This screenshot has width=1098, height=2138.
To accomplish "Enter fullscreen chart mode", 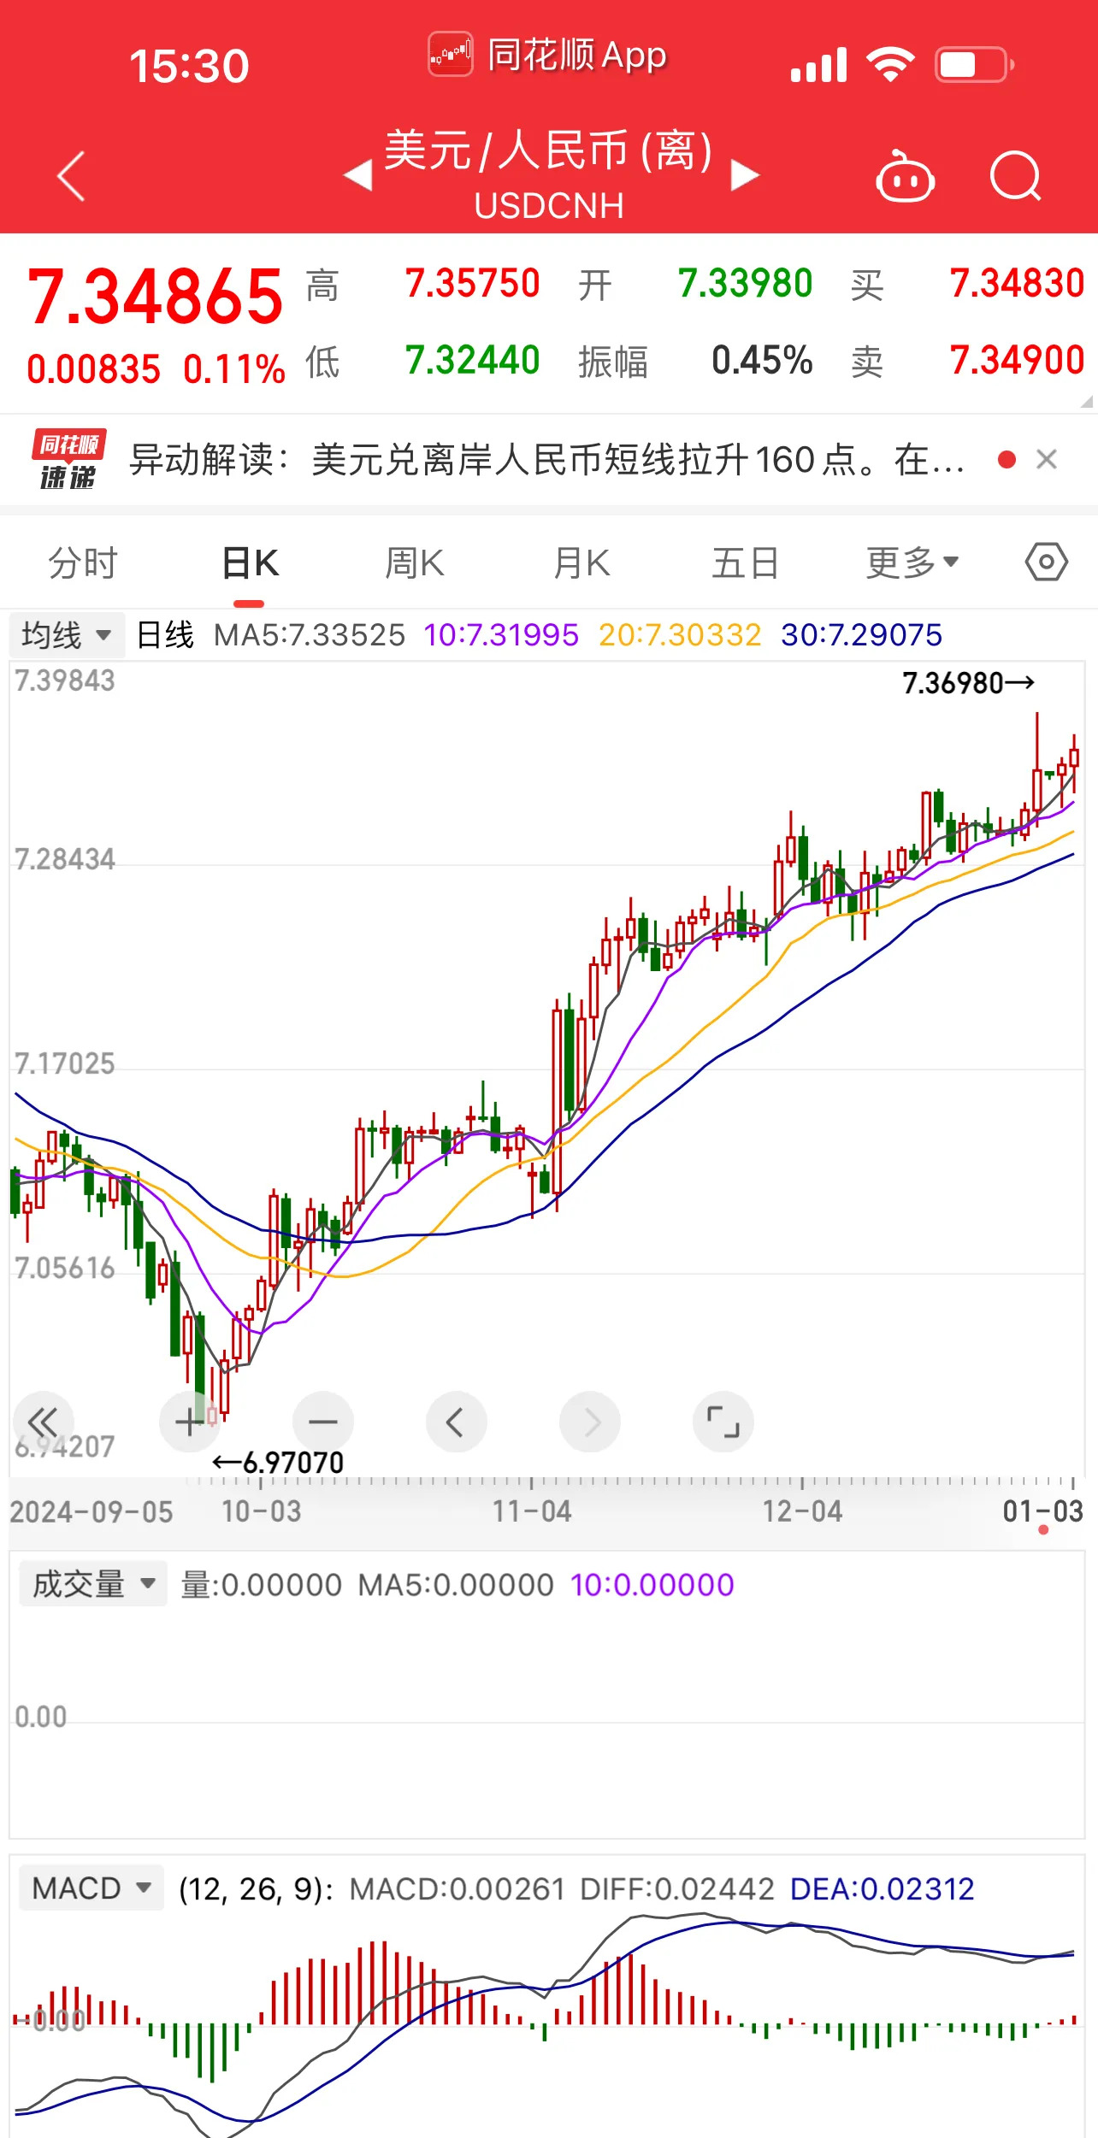I will click(723, 1422).
